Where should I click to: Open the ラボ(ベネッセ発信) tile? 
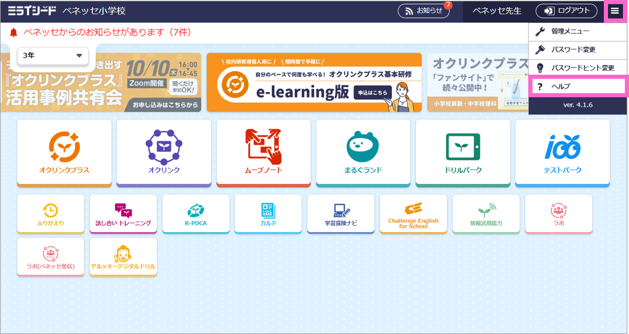click(x=51, y=257)
